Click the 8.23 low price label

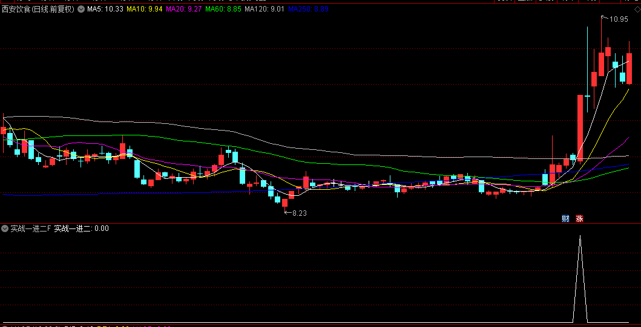[x=300, y=213]
